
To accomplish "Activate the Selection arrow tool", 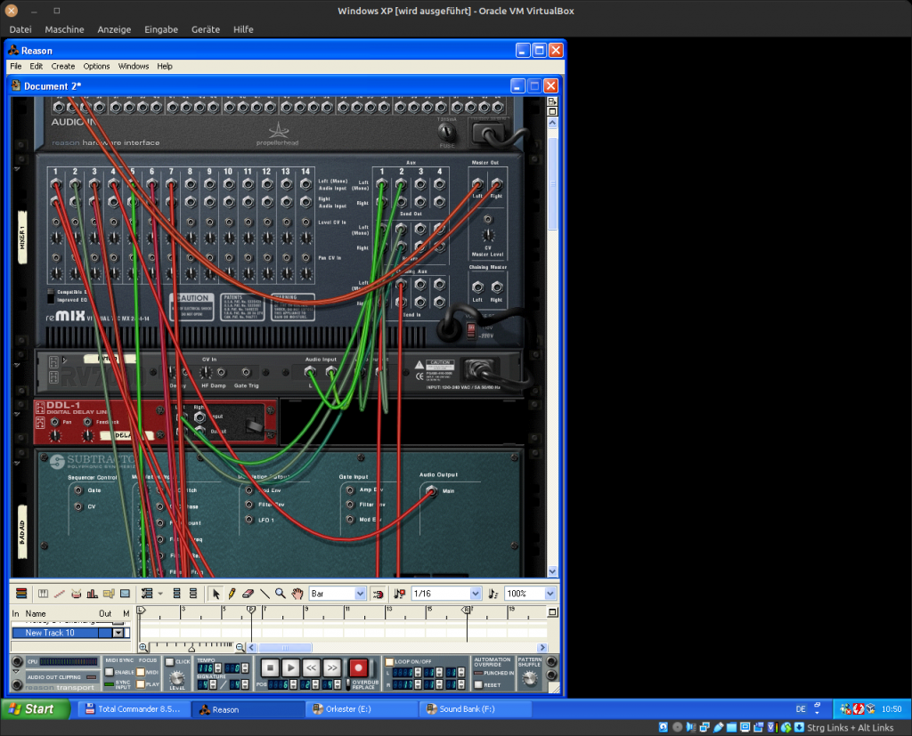I will pyautogui.click(x=216, y=594).
